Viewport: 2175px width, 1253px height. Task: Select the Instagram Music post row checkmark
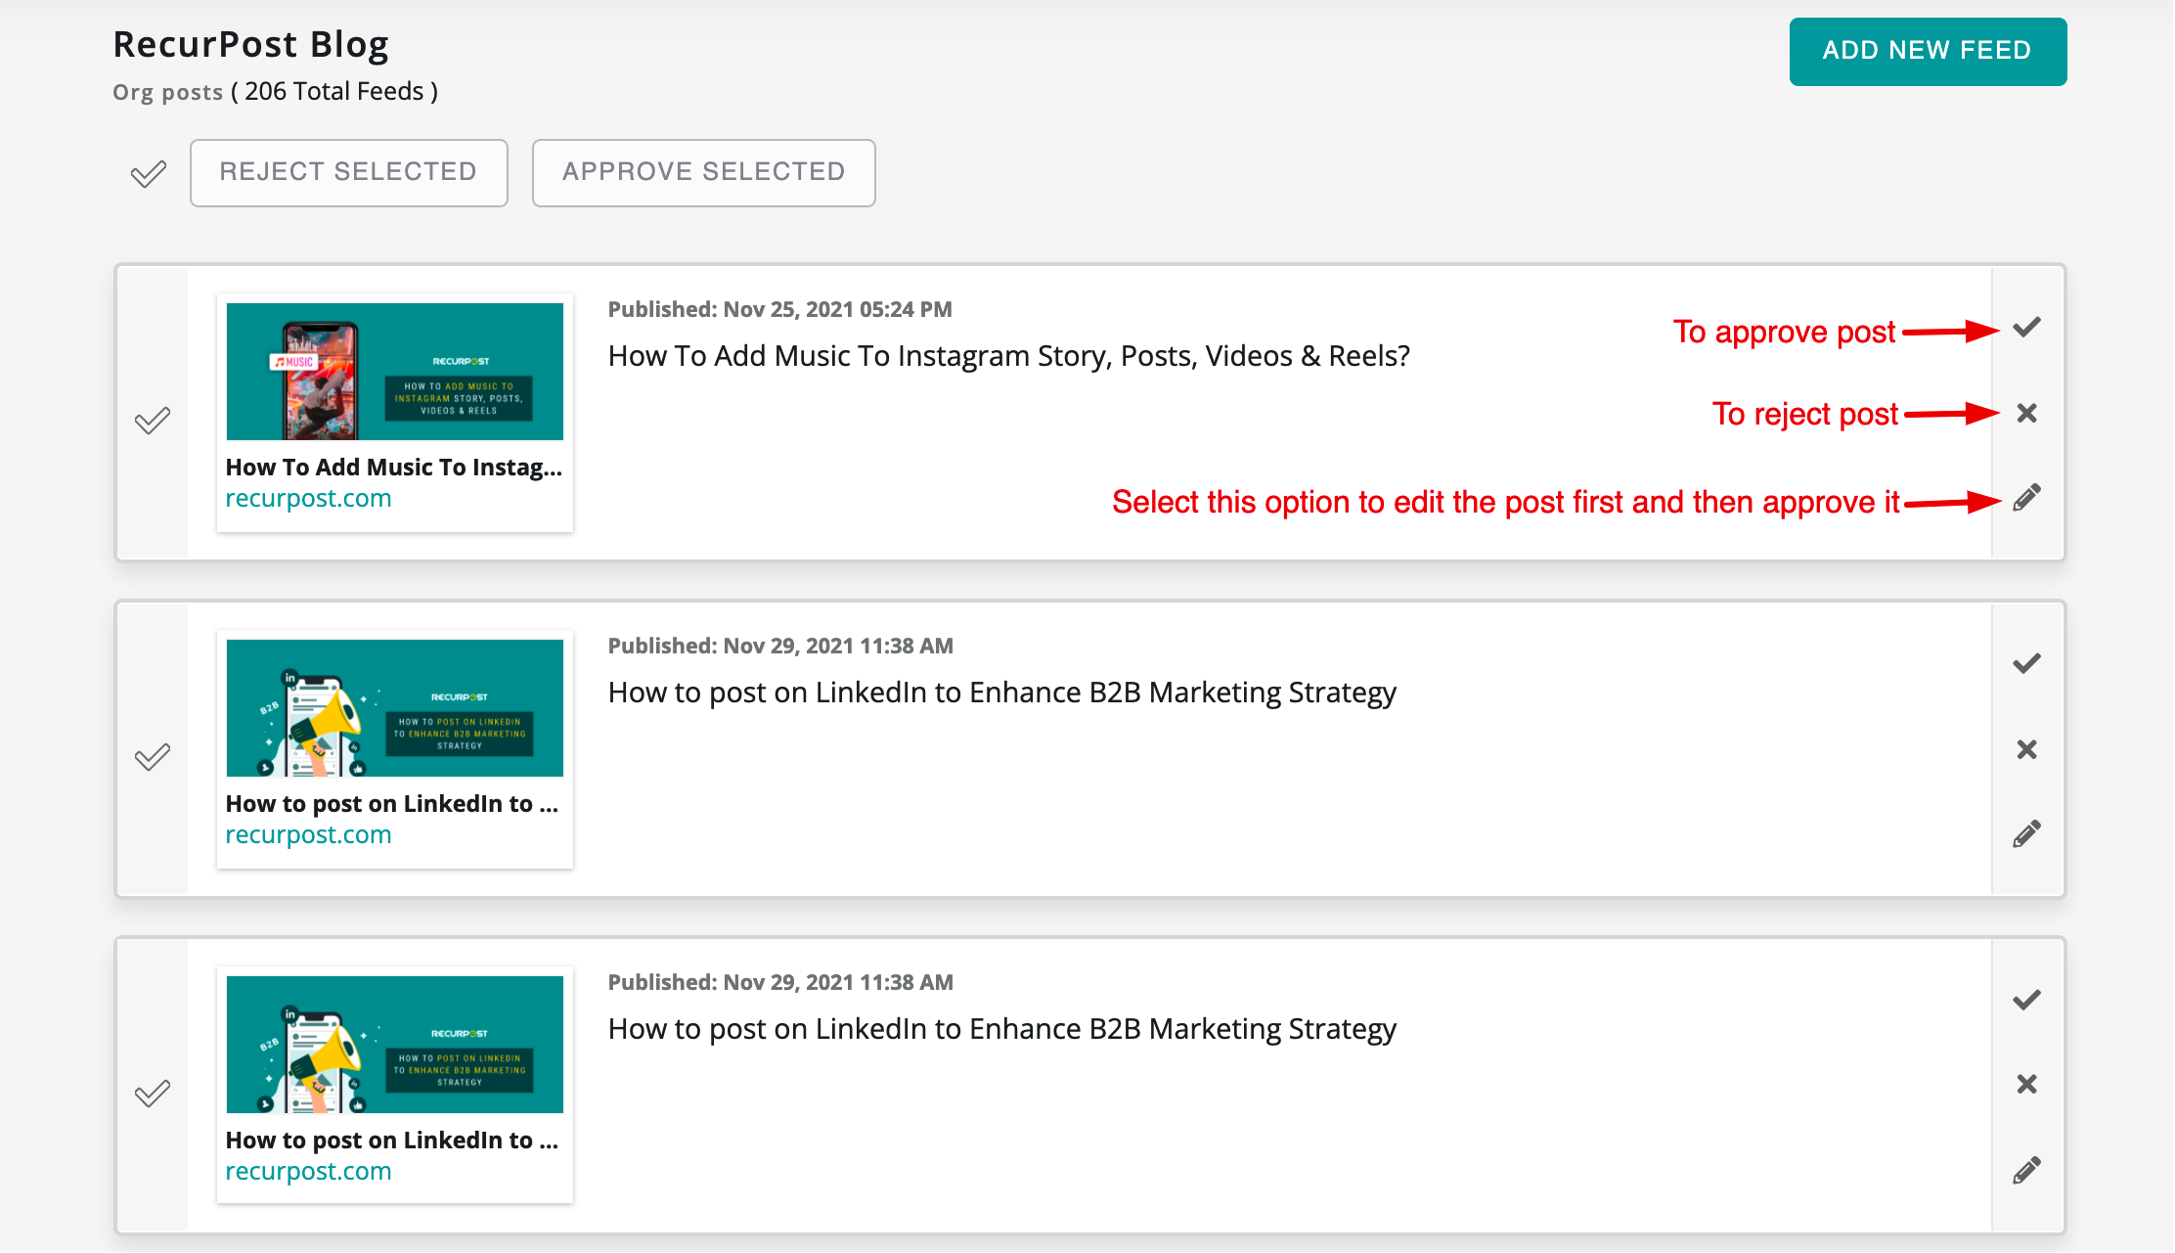coord(153,421)
